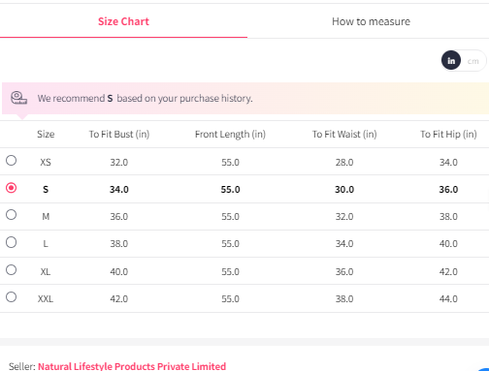Click bust value 32.0 in XS row

click(119, 162)
